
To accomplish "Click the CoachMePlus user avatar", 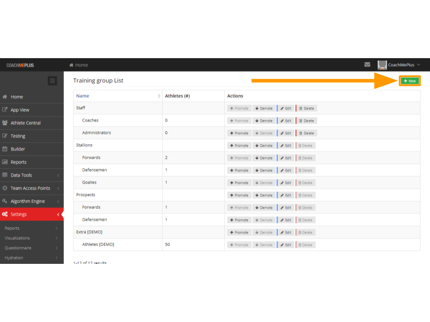I will (x=382, y=65).
